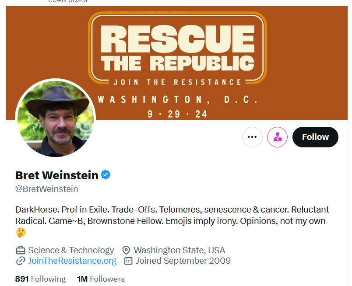Click the calendar icon beside the join date
The image size is (352, 286).
(128, 261)
